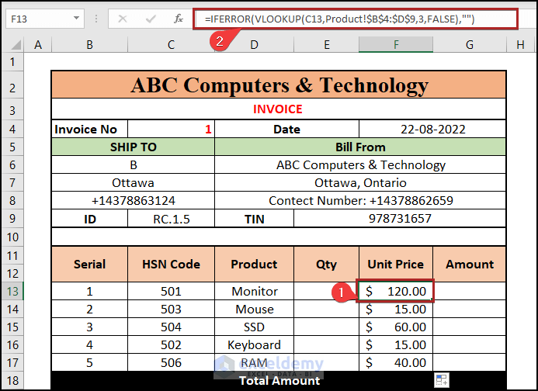The height and width of the screenshot is (391, 538).
Task: Click the Product column heading
Action: pyautogui.click(x=254, y=264)
